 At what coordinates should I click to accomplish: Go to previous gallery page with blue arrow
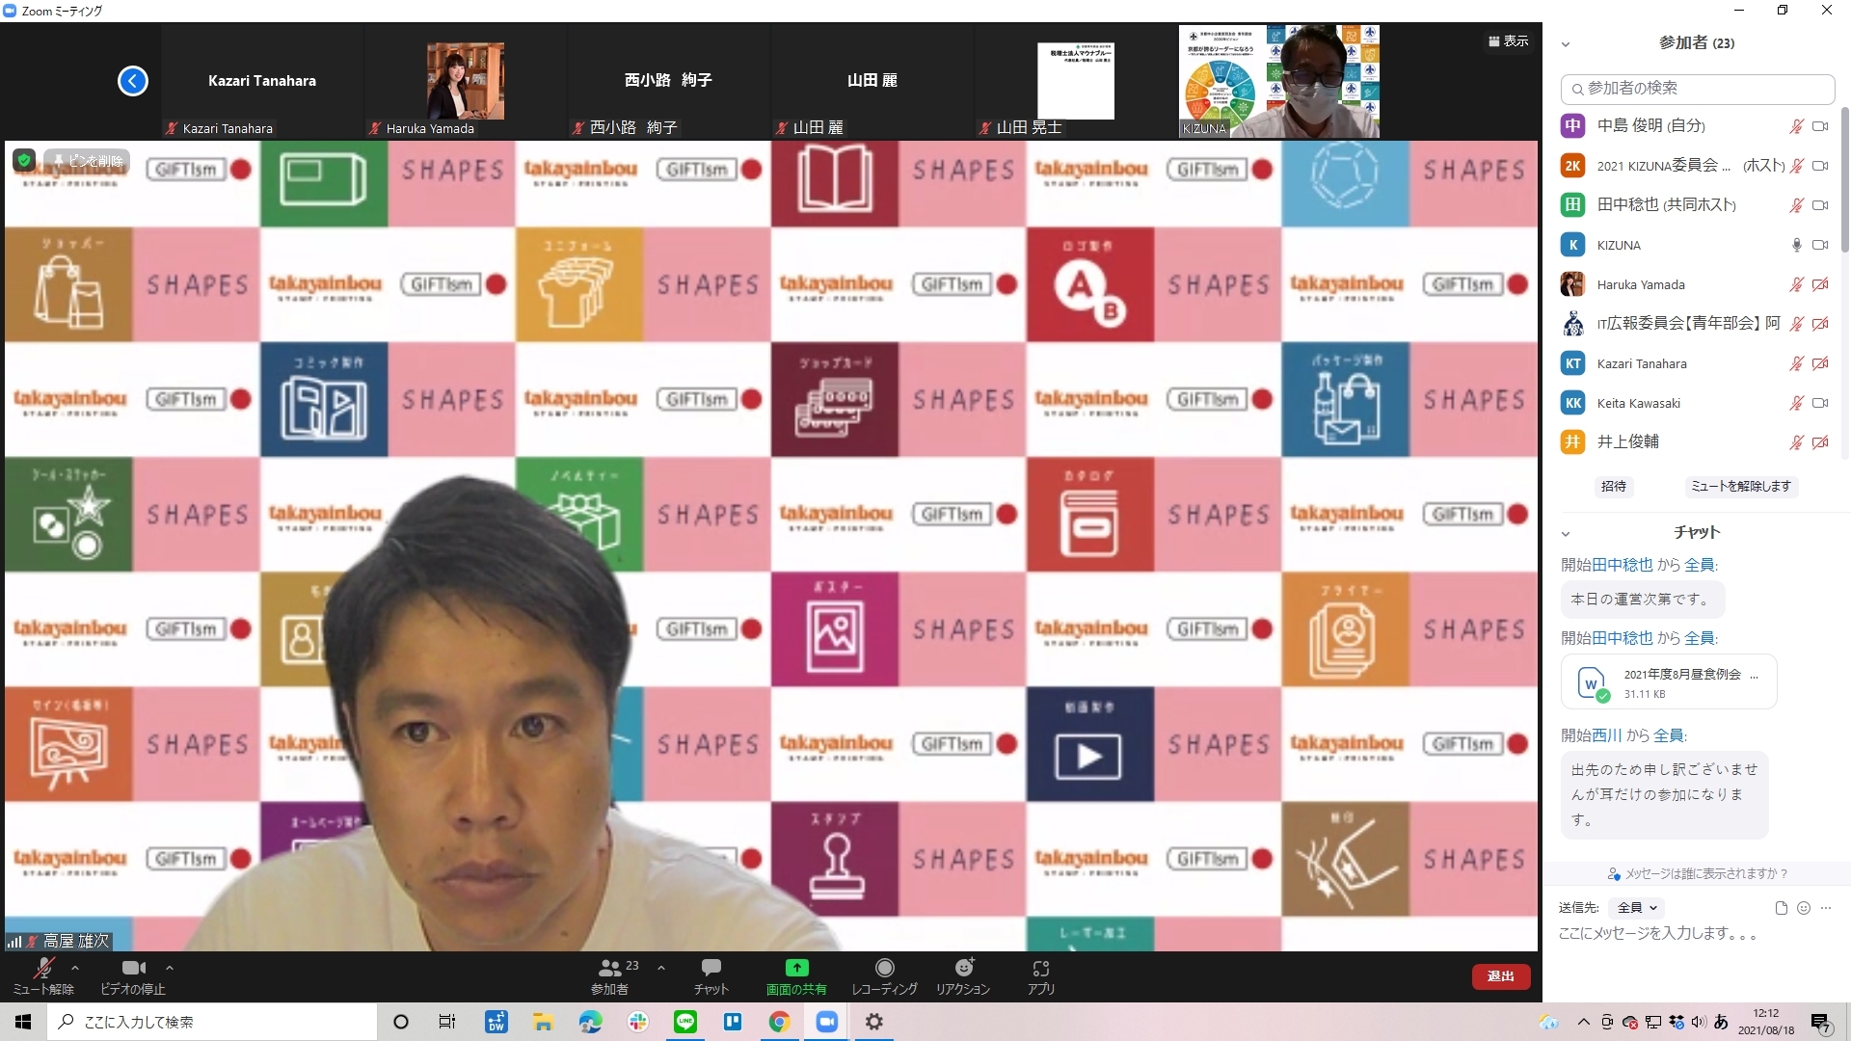133,81
